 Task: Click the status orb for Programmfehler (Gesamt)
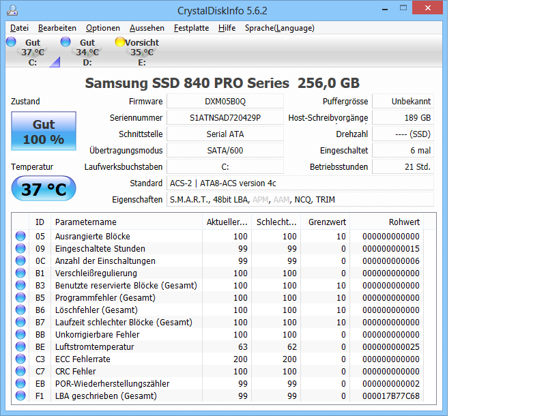point(20,297)
